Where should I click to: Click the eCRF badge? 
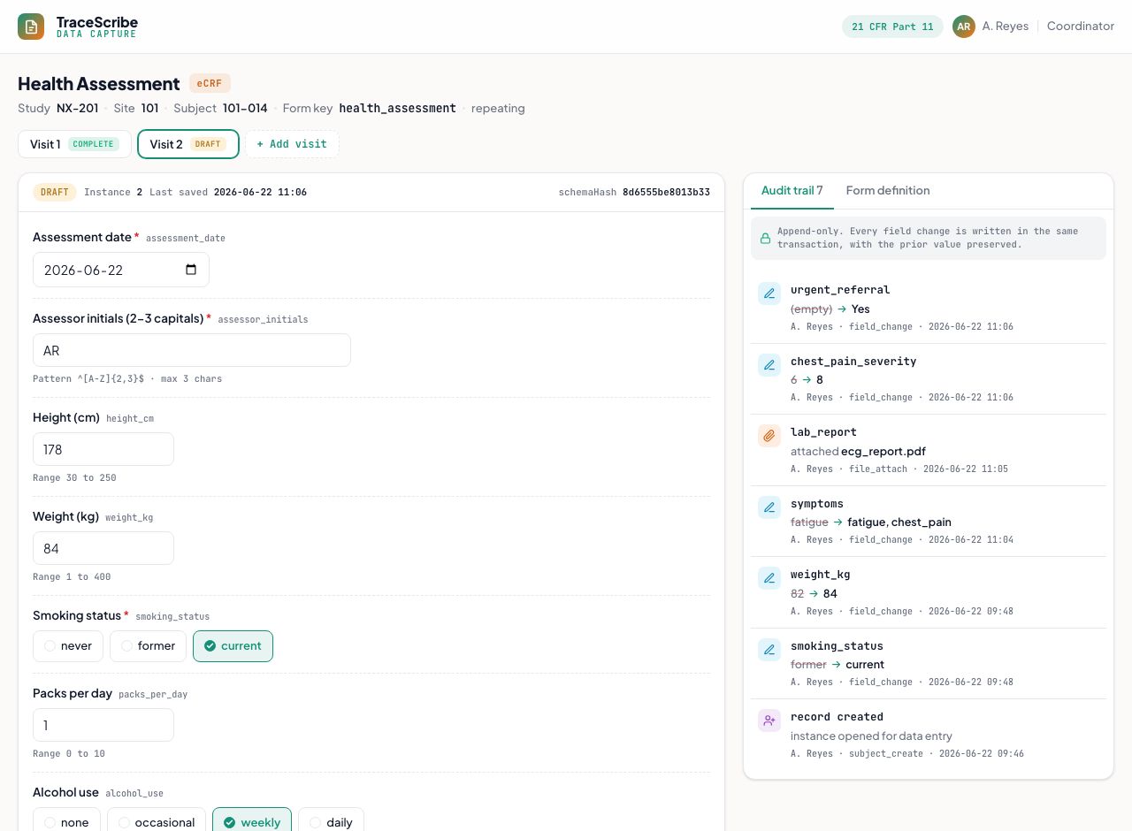(210, 83)
